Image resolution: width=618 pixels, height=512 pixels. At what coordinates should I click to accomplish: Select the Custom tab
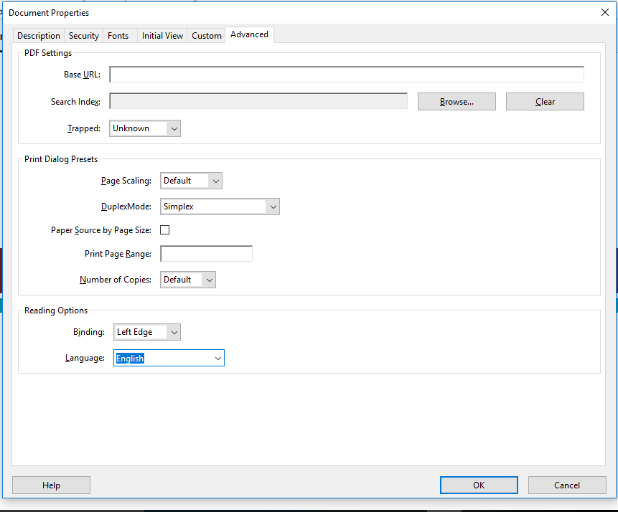(206, 35)
